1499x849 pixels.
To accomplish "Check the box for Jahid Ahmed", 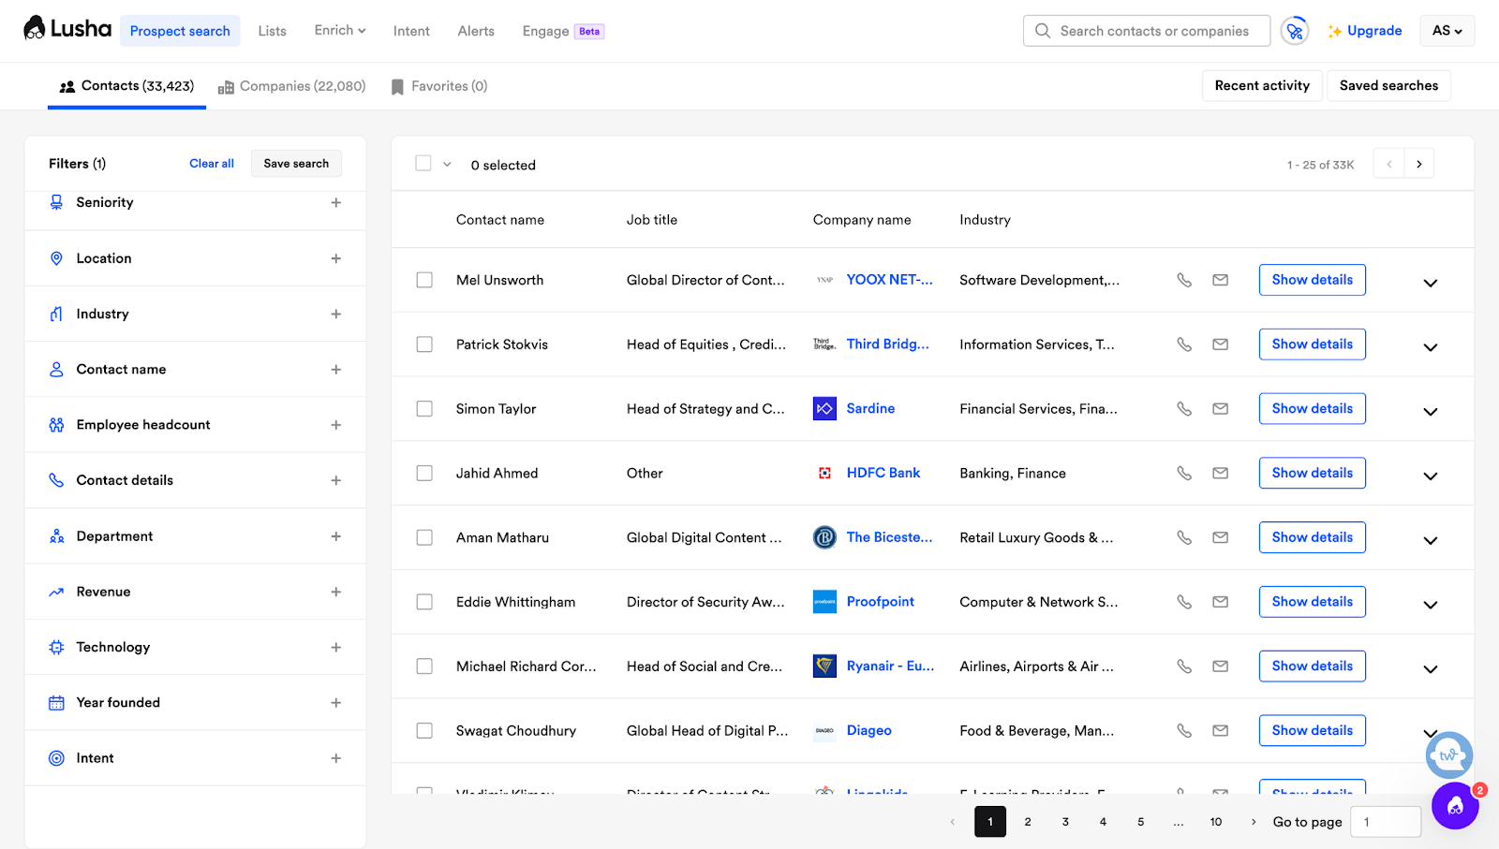I will click(424, 474).
